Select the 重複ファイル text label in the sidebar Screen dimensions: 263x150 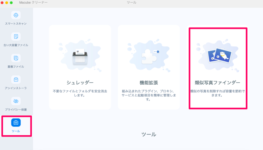click(x=16, y=67)
